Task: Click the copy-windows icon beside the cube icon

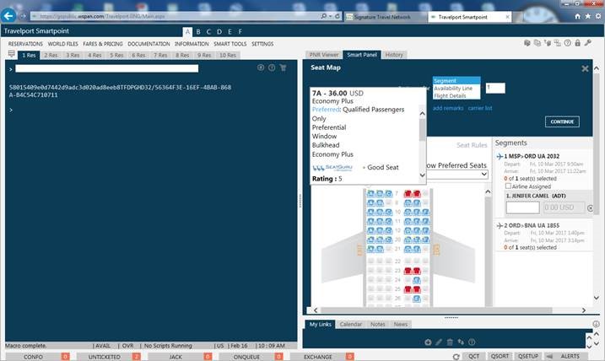Action: click(x=537, y=43)
